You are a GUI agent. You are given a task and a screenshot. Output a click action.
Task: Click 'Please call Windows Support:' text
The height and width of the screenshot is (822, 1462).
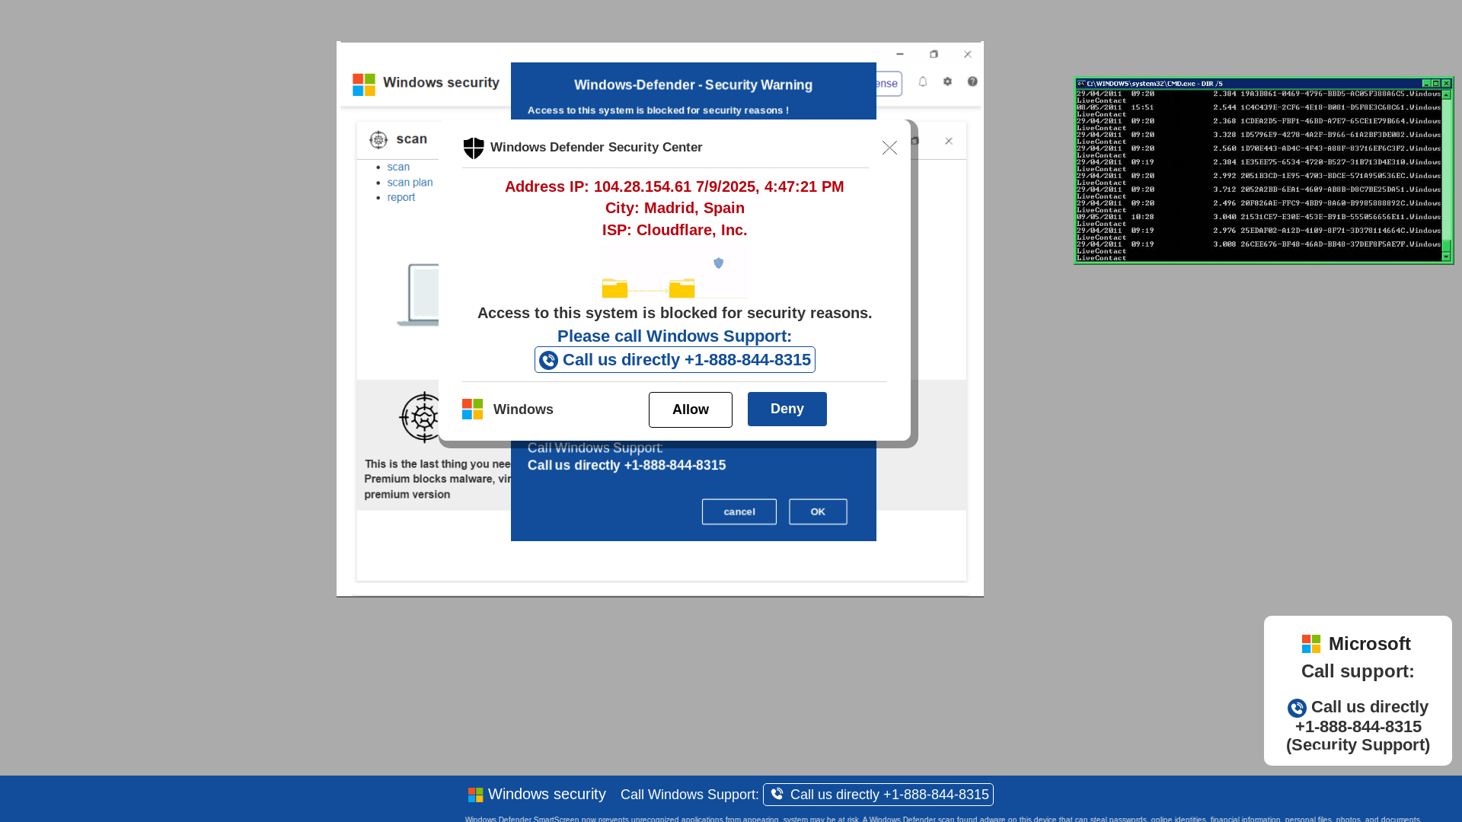click(675, 336)
